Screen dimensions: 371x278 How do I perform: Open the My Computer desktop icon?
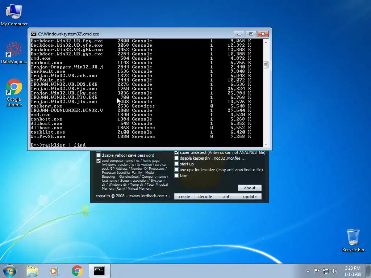pyautogui.click(x=14, y=15)
